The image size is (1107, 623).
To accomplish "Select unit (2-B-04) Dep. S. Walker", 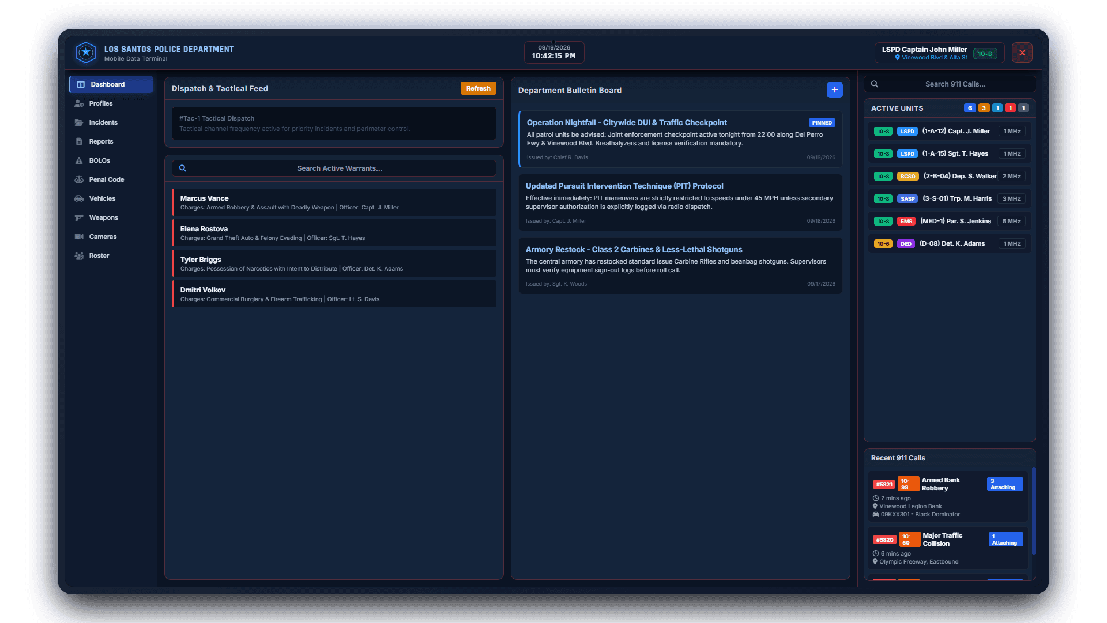I will point(950,177).
